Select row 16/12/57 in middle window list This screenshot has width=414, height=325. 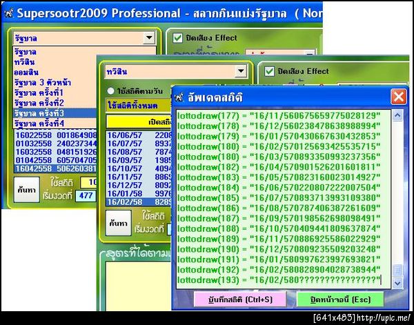tap(139, 186)
